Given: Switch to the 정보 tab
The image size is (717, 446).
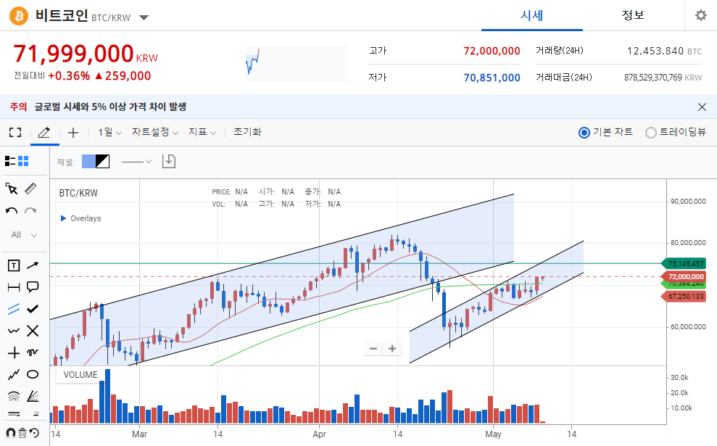Looking at the screenshot, I should [633, 15].
